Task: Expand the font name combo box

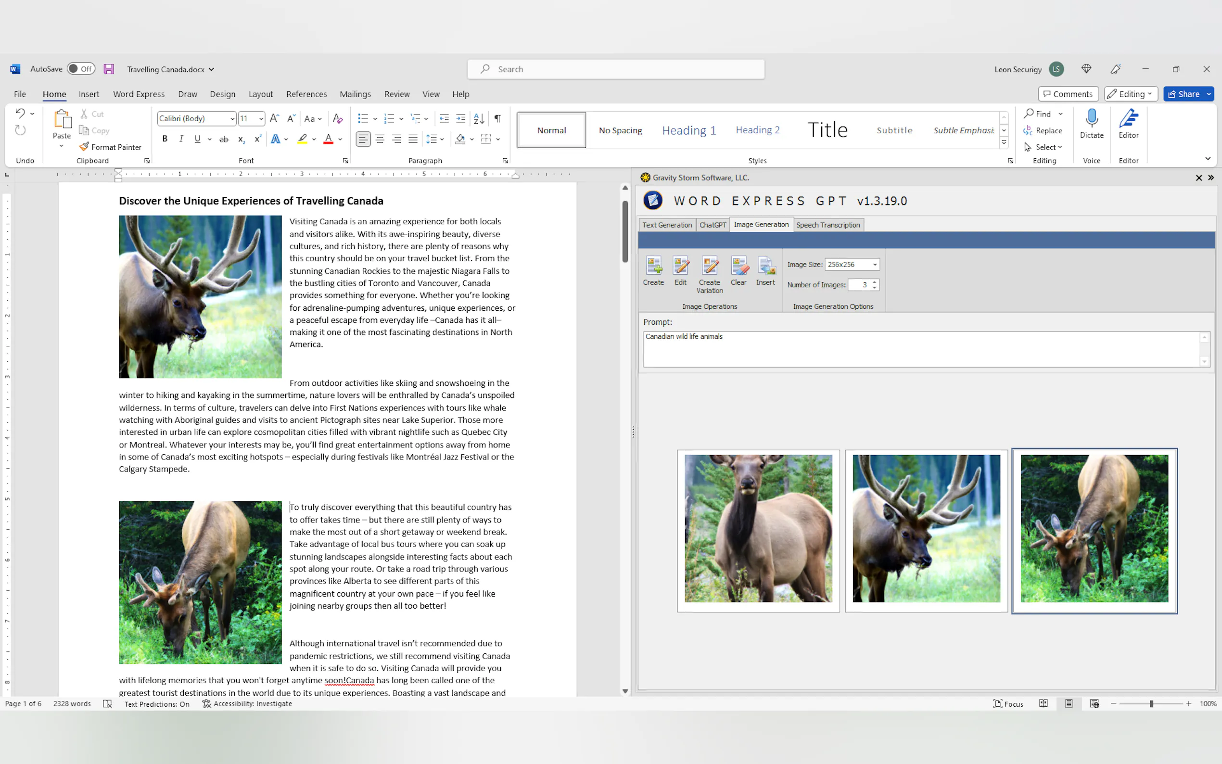Action: [x=232, y=119]
